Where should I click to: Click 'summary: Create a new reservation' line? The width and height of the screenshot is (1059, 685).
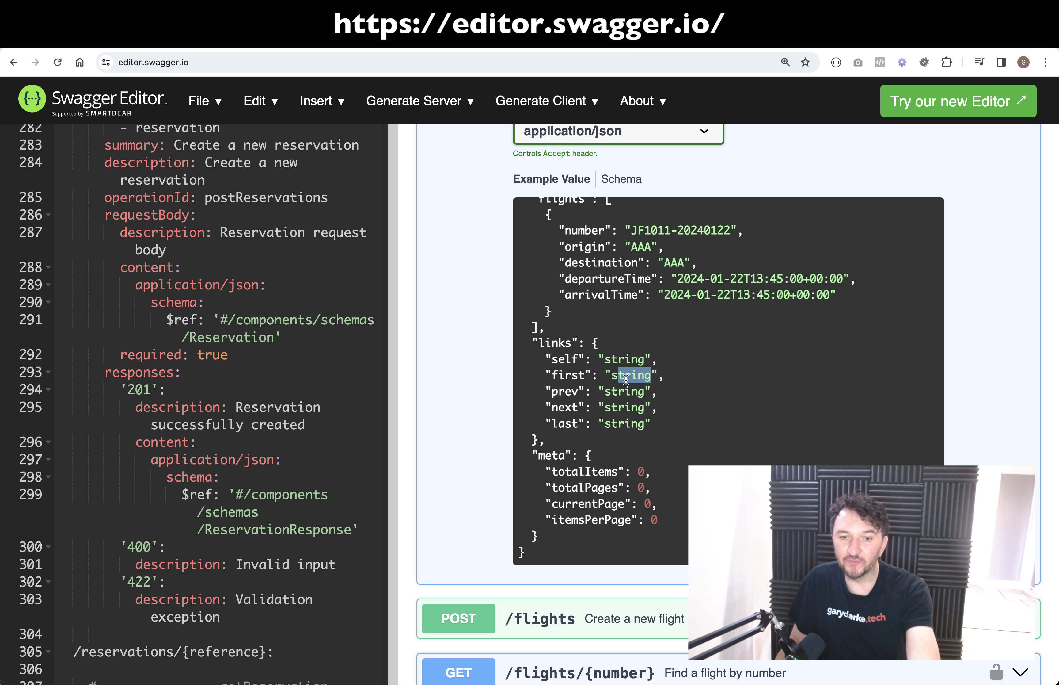click(232, 145)
